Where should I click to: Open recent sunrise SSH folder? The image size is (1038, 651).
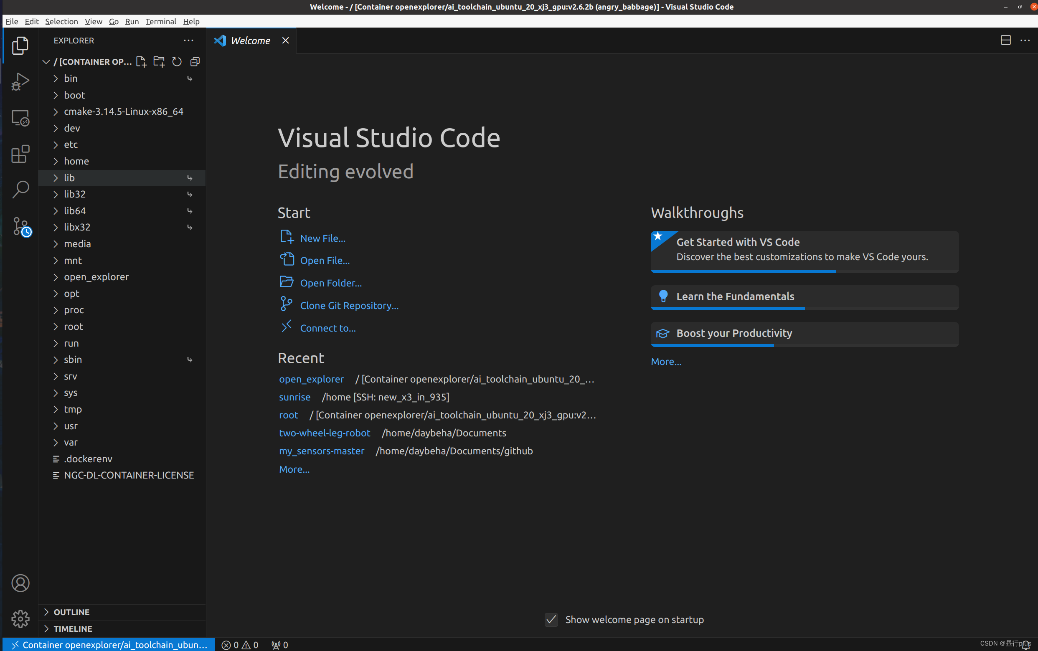[x=294, y=397]
